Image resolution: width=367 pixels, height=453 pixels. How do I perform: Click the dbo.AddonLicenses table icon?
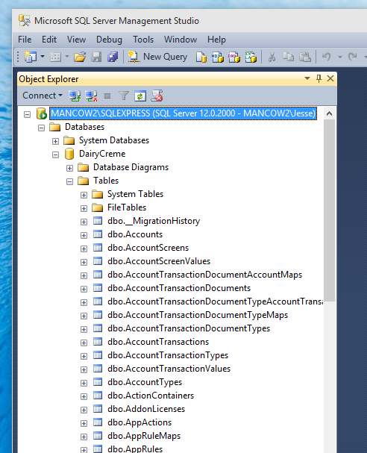click(x=98, y=409)
